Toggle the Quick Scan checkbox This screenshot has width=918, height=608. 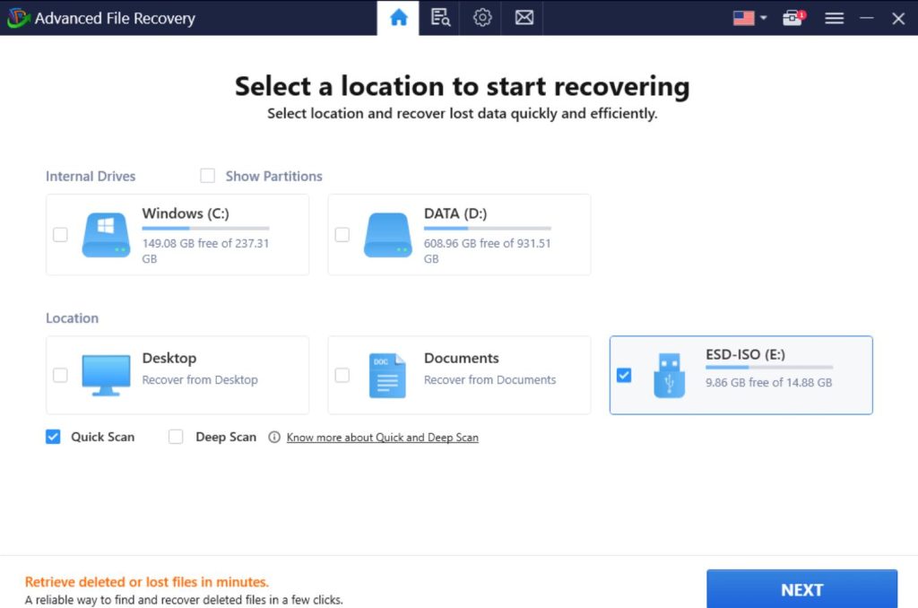coord(53,437)
